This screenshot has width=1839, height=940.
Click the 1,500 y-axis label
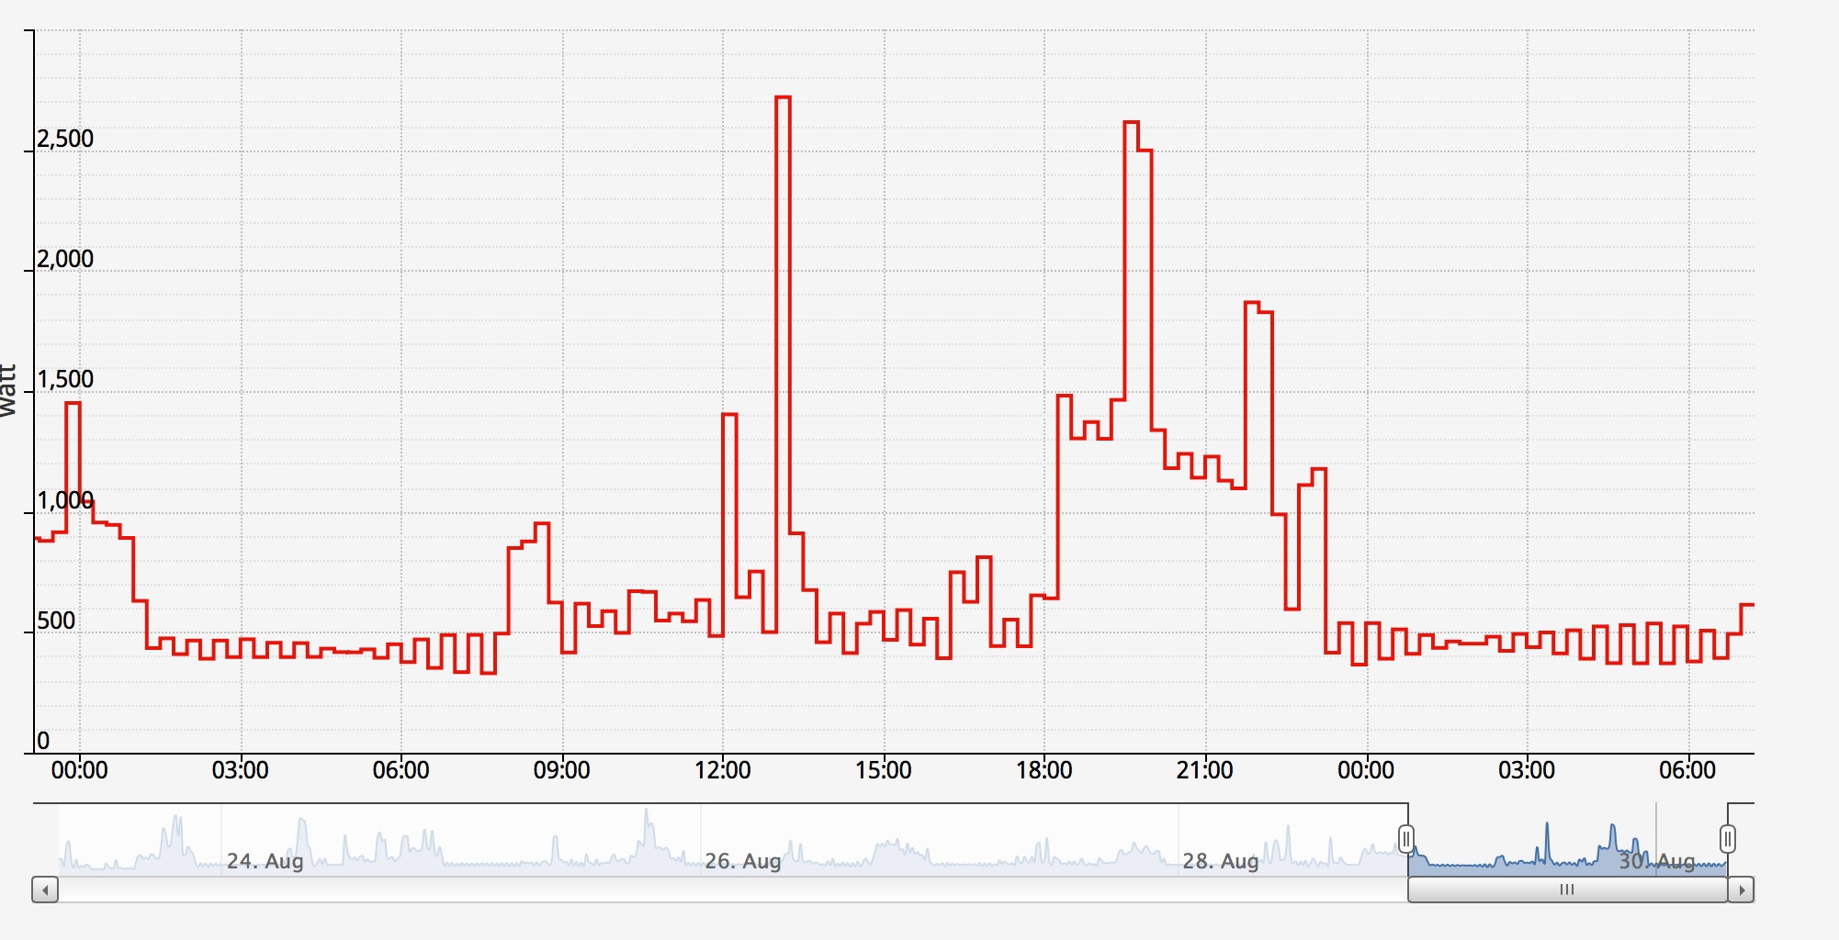pyautogui.click(x=65, y=379)
